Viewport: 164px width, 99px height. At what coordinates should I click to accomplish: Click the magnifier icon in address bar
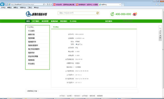click(x=44, y=4)
